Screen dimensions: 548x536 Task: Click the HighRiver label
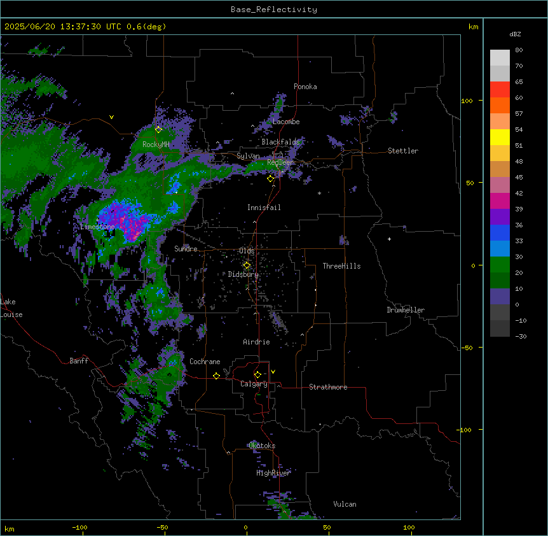[x=273, y=473]
